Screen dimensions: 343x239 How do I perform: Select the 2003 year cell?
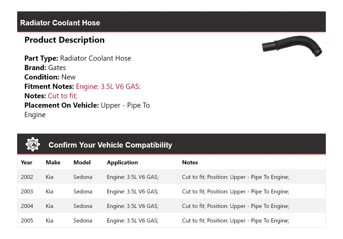27,192
